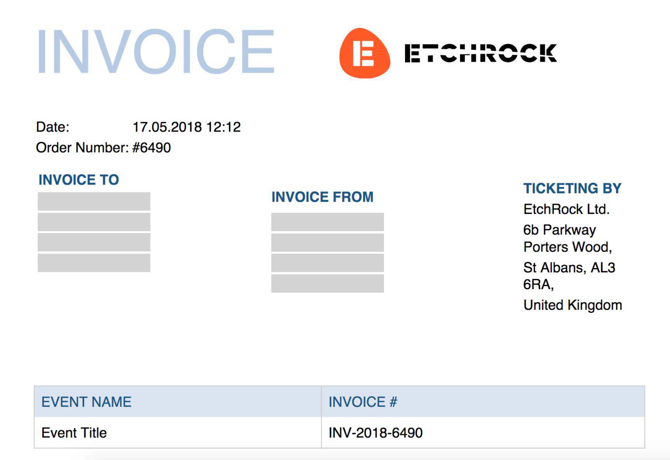670x460 pixels.
Task: Click the order number #6490
Action: tap(151, 148)
